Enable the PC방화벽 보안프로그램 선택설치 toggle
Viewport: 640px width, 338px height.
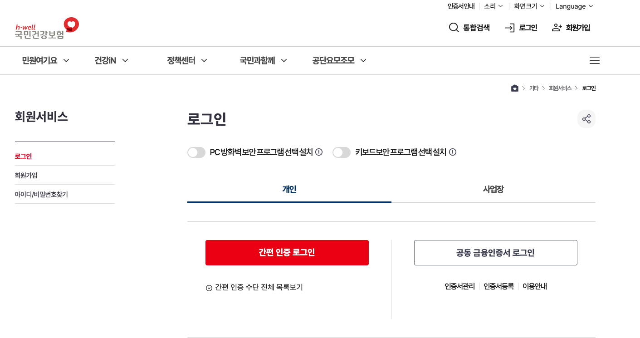point(196,152)
